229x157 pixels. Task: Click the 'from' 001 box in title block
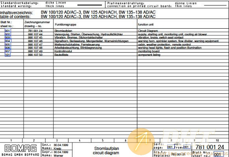pyautogui.click(x=187, y=147)
